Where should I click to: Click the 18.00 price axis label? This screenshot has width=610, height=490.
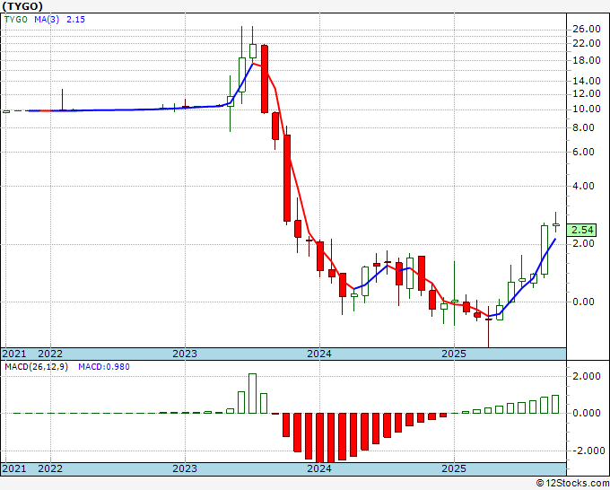587,60
